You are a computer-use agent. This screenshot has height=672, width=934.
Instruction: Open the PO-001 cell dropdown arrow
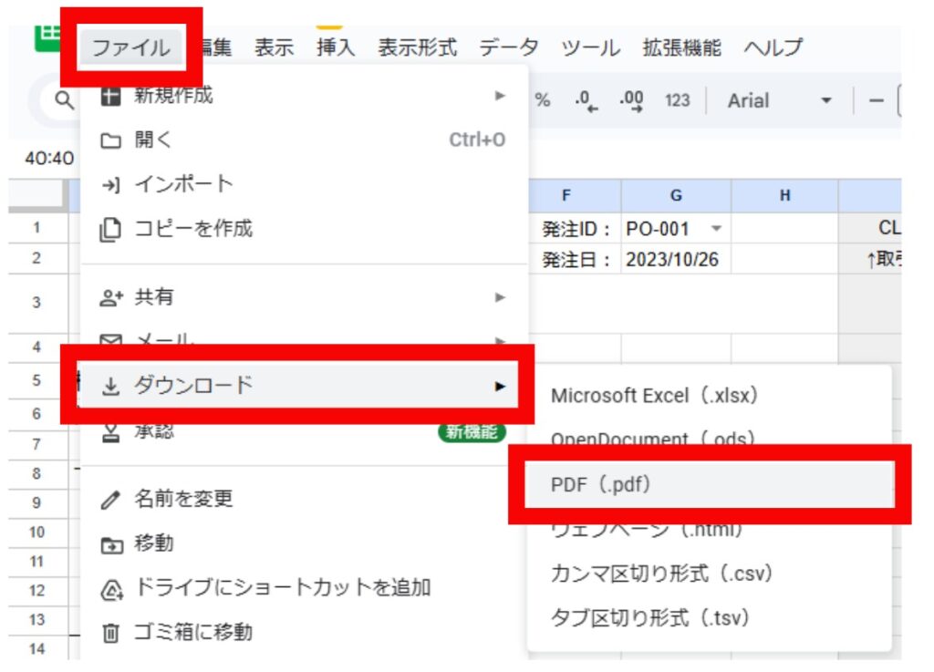[715, 229]
